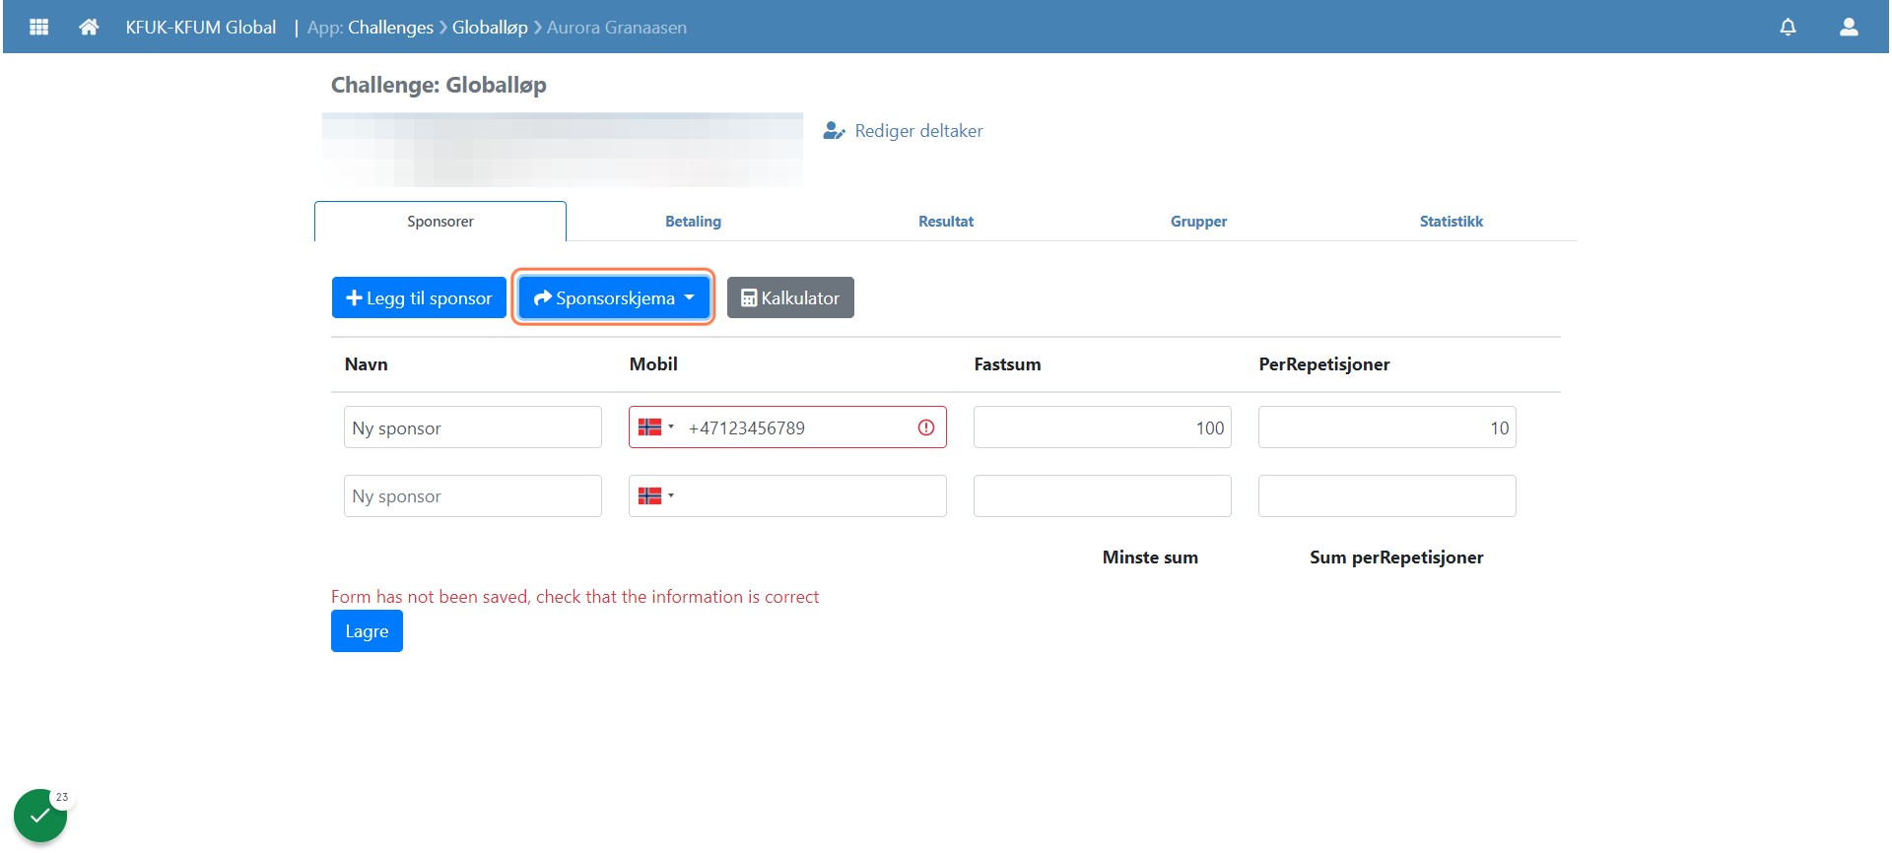The image size is (1892, 853).
Task: Click the Sum perRepetisjoner label
Action: coord(1396,558)
